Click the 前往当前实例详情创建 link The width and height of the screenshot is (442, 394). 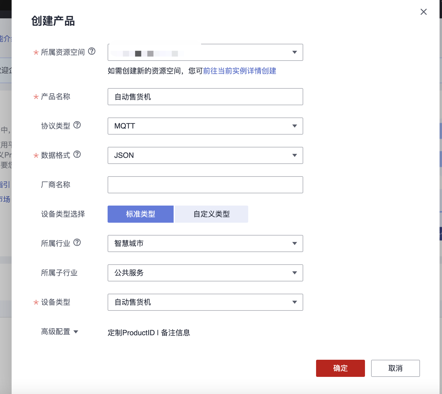point(240,71)
